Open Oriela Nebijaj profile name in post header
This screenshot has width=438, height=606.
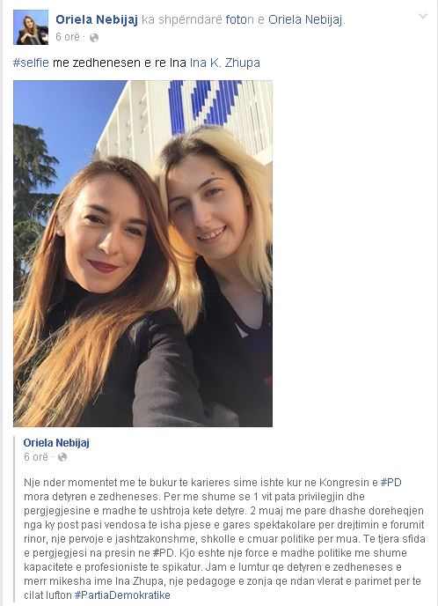tap(97, 19)
